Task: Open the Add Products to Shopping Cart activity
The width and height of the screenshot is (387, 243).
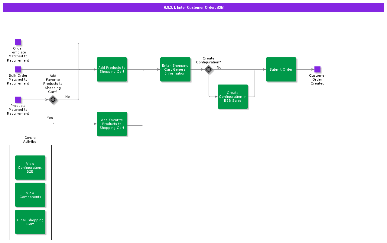Action: pos(112,69)
